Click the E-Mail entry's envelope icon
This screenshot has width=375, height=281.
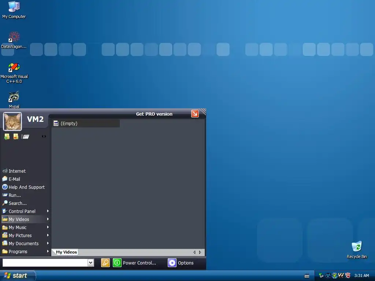5,179
